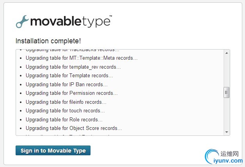Select the Object Score records log line

(74, 128)
